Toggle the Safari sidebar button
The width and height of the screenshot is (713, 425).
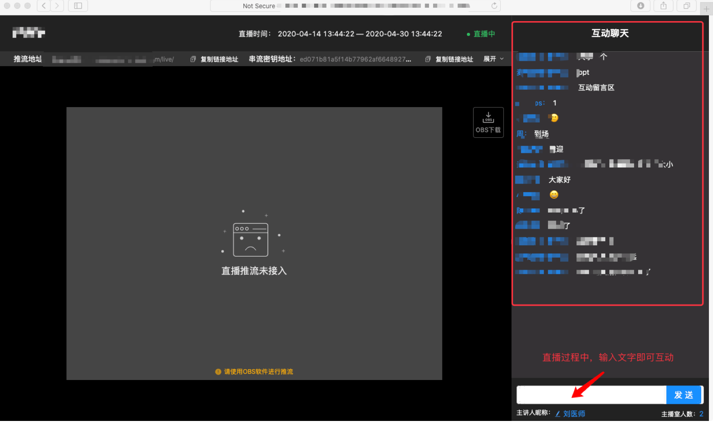pos(78,6)
